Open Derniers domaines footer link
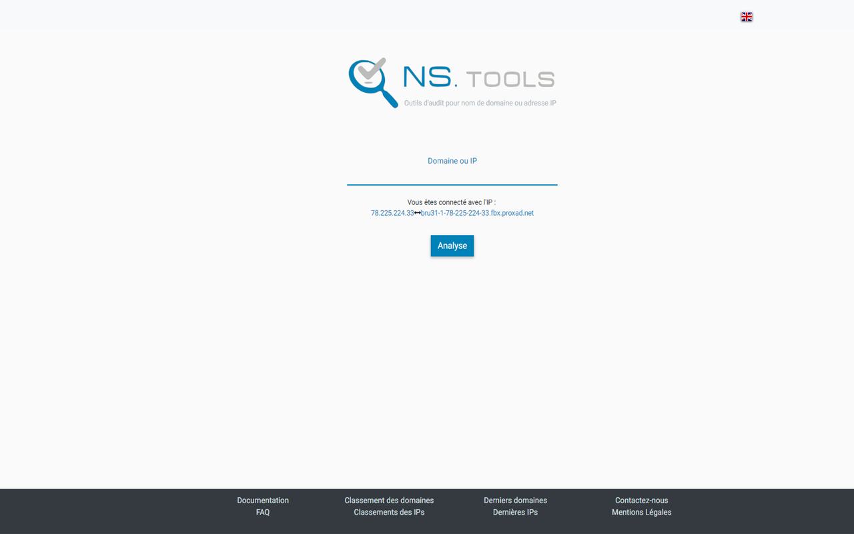This screenshot has height=534, width=854. (x=515, y=500)
